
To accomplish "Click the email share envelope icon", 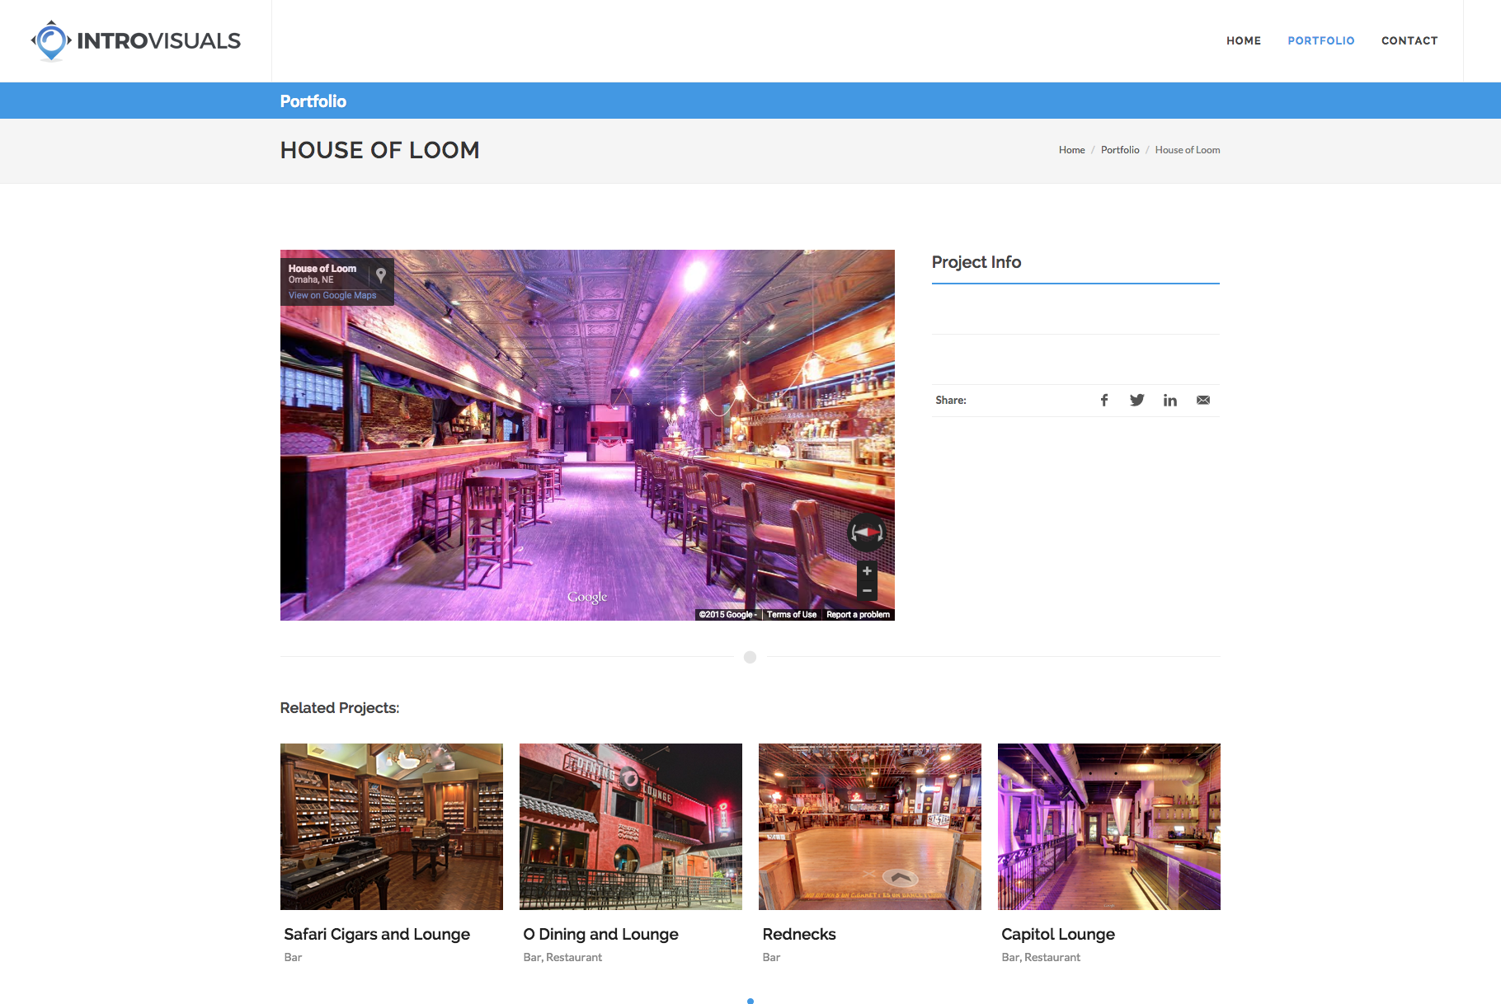I will (x=1203, y=400).
